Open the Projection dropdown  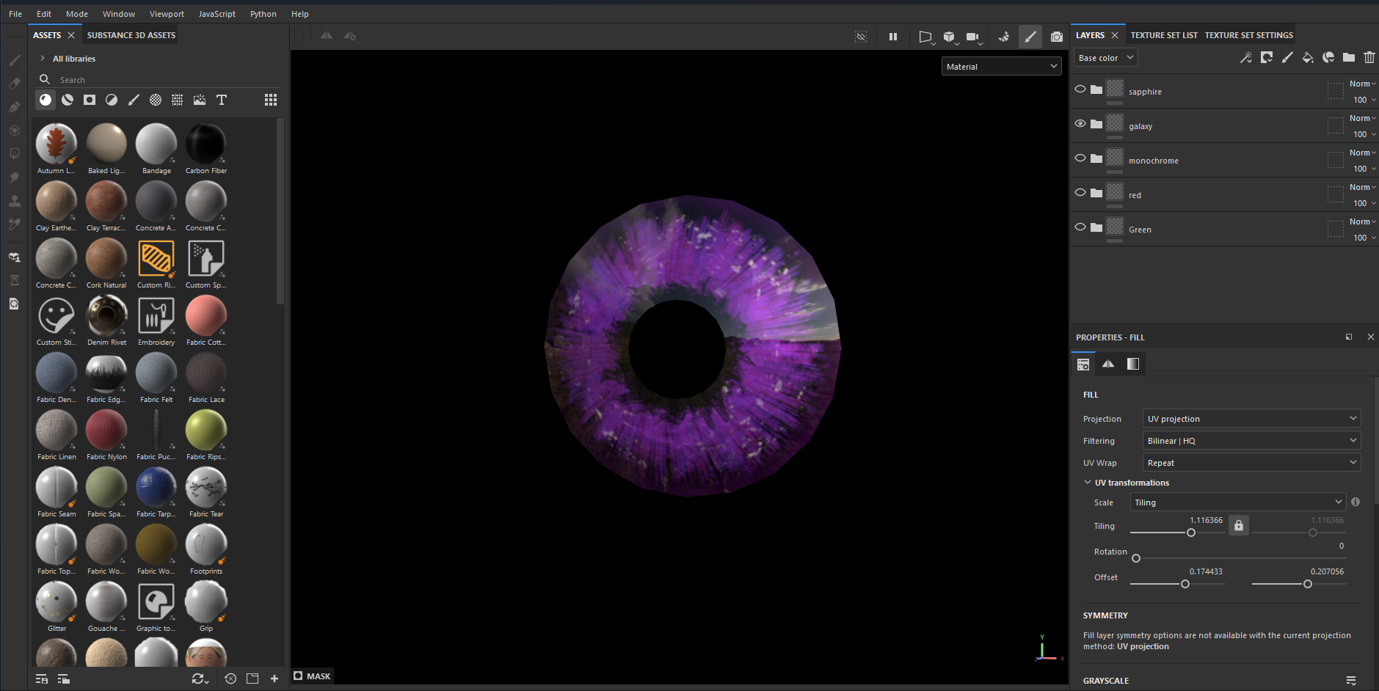point(1251,419)
